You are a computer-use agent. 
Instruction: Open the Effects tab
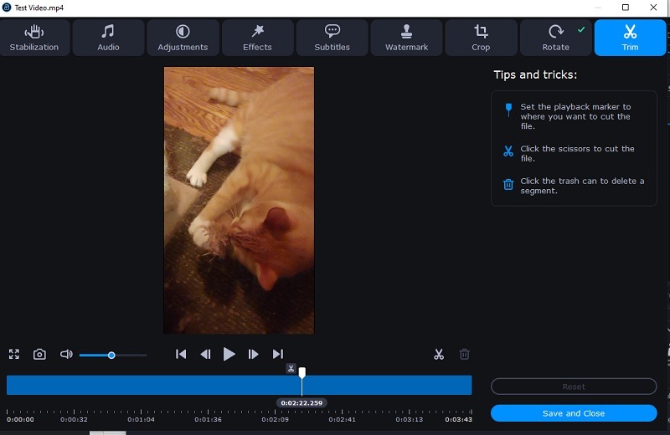tap(257, 38)
